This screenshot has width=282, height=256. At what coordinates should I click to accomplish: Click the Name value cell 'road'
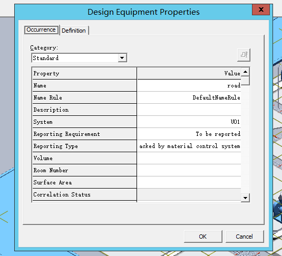point(189,85)
